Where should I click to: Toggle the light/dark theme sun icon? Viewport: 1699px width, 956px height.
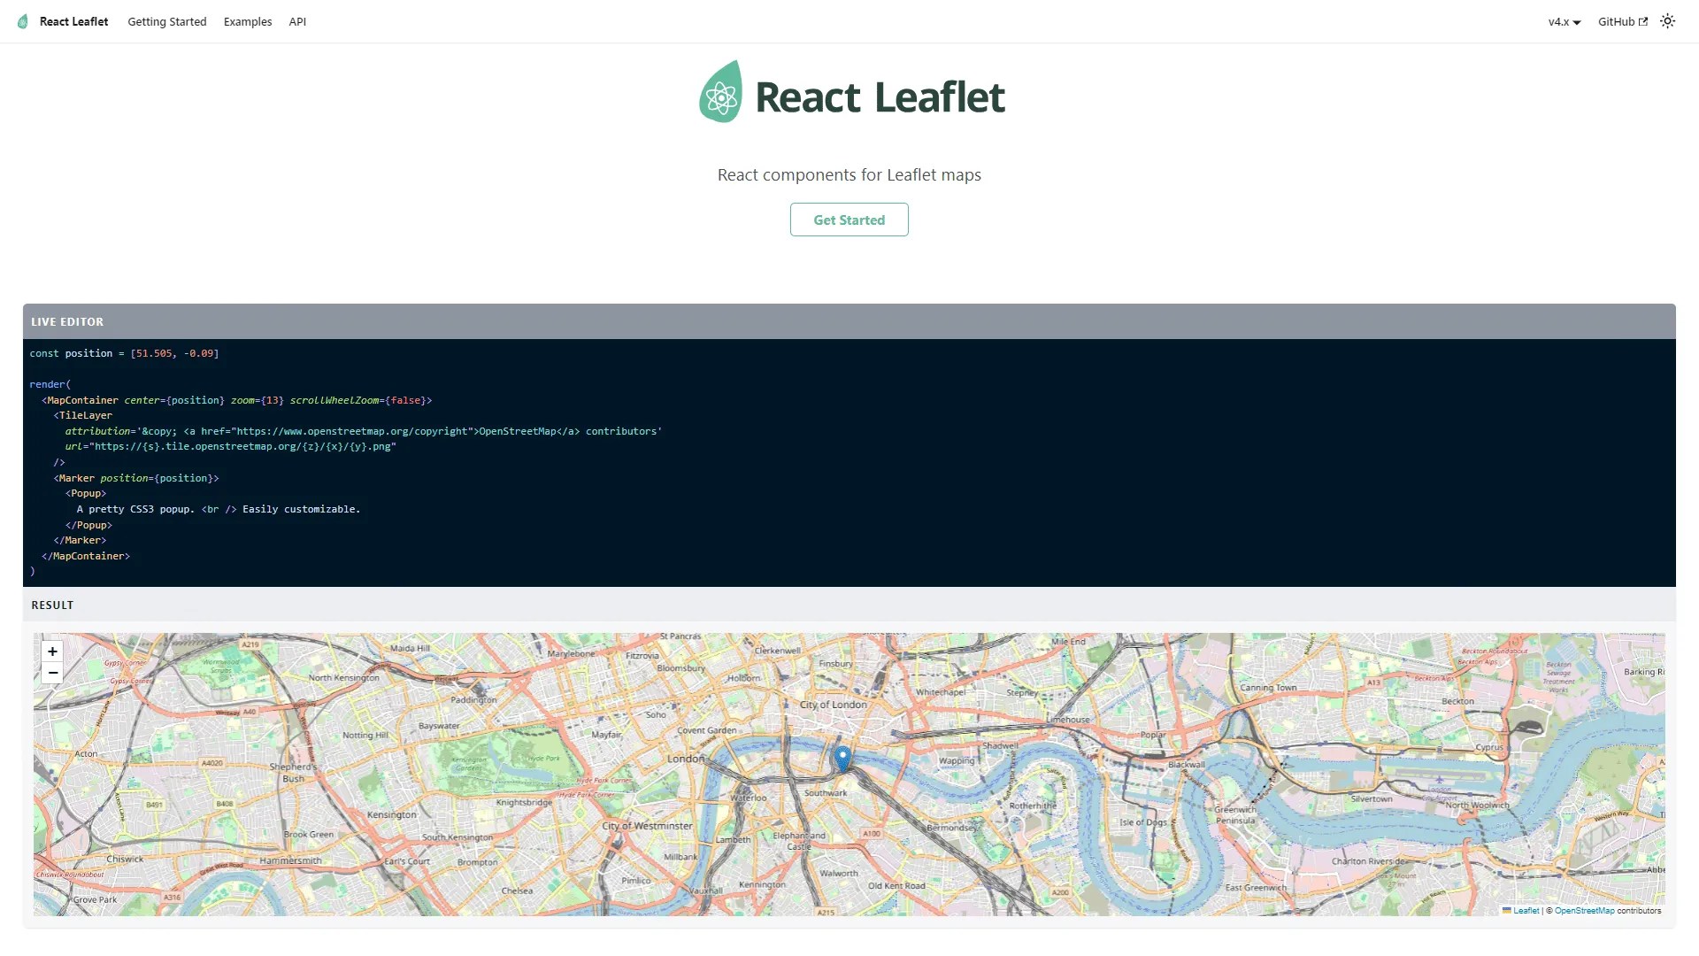coord(1667,21)
